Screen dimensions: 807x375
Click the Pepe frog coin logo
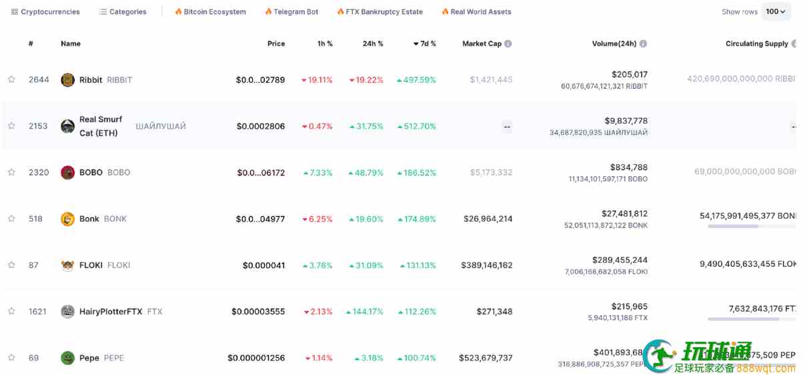point(67,358)
